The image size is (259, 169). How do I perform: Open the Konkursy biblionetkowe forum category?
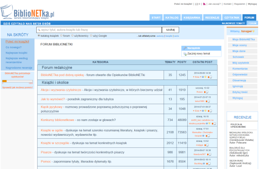(57, 120)
